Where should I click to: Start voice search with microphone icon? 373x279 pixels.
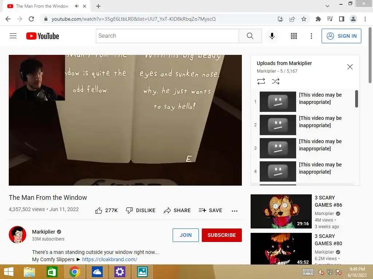pos(272,36)
